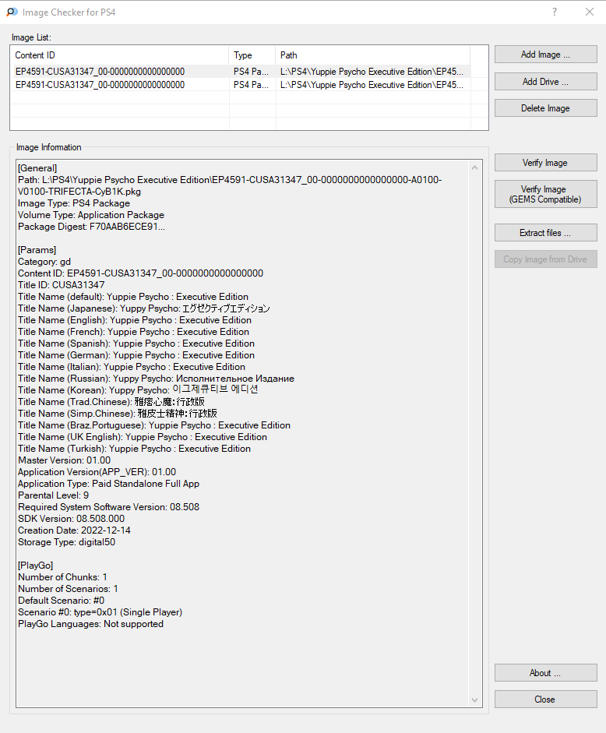Click the Default Scenario: #0 line

tap(62, 601)
